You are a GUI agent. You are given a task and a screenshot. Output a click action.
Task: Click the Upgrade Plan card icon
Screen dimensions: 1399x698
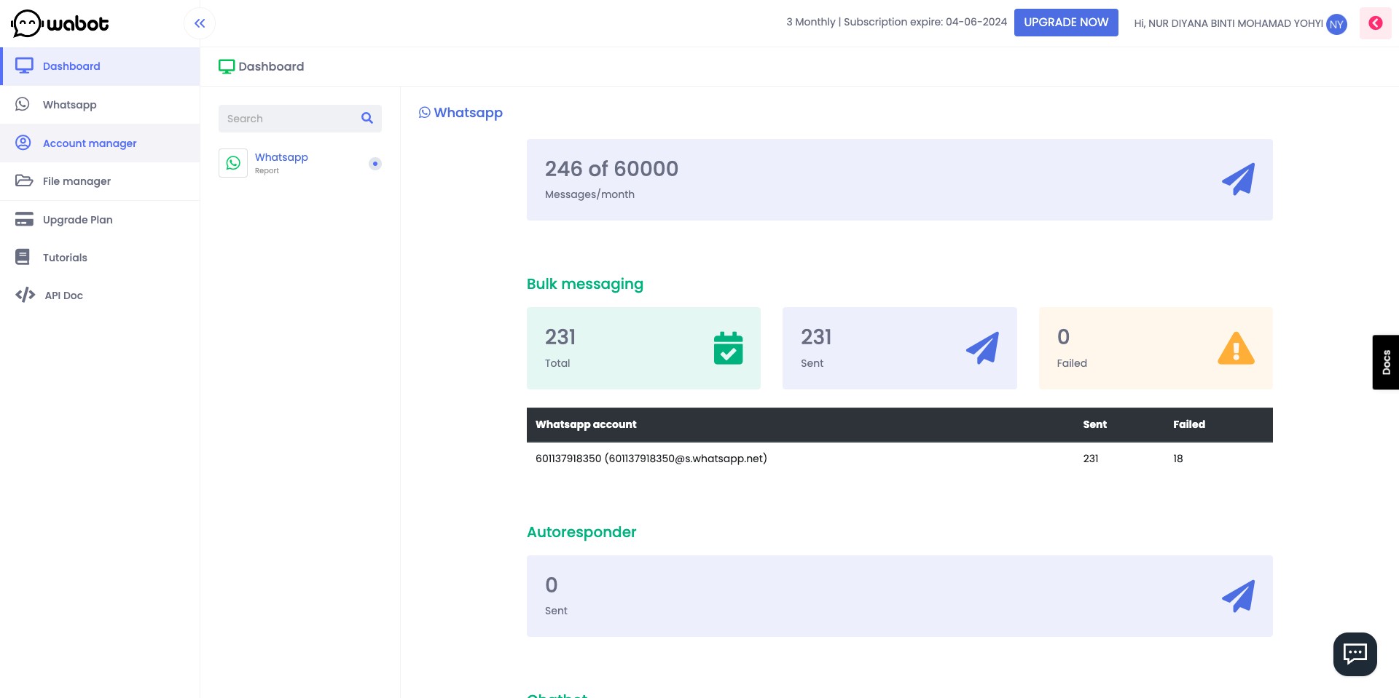click(x=24, y=219)
